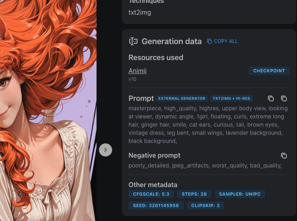This screenshot has width=297, height=221.
Task: Click the negative prompt text poorly_detailed
Action: [205, 165]
